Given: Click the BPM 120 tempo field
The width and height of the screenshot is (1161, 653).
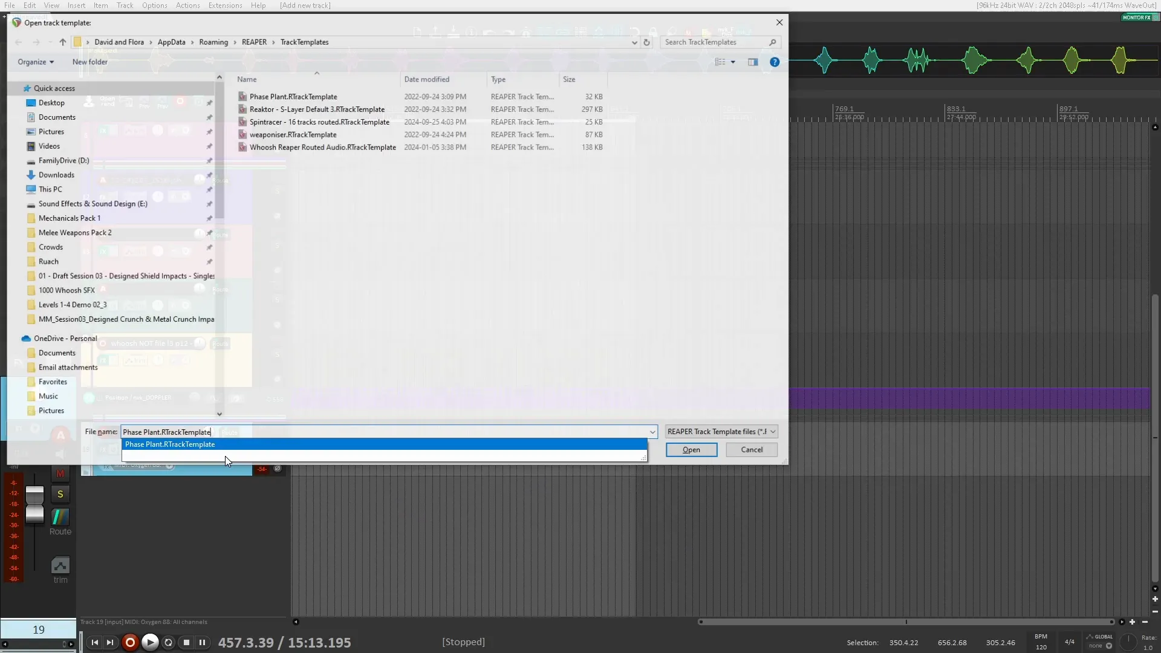Looking at the screenshot, I should pos(1041,642).
